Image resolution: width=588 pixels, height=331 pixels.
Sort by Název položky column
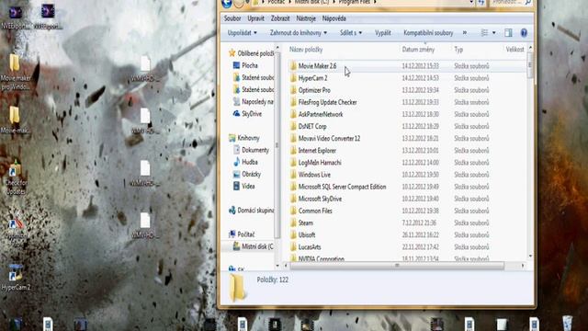pyautogui.click(x=306, y=50)
